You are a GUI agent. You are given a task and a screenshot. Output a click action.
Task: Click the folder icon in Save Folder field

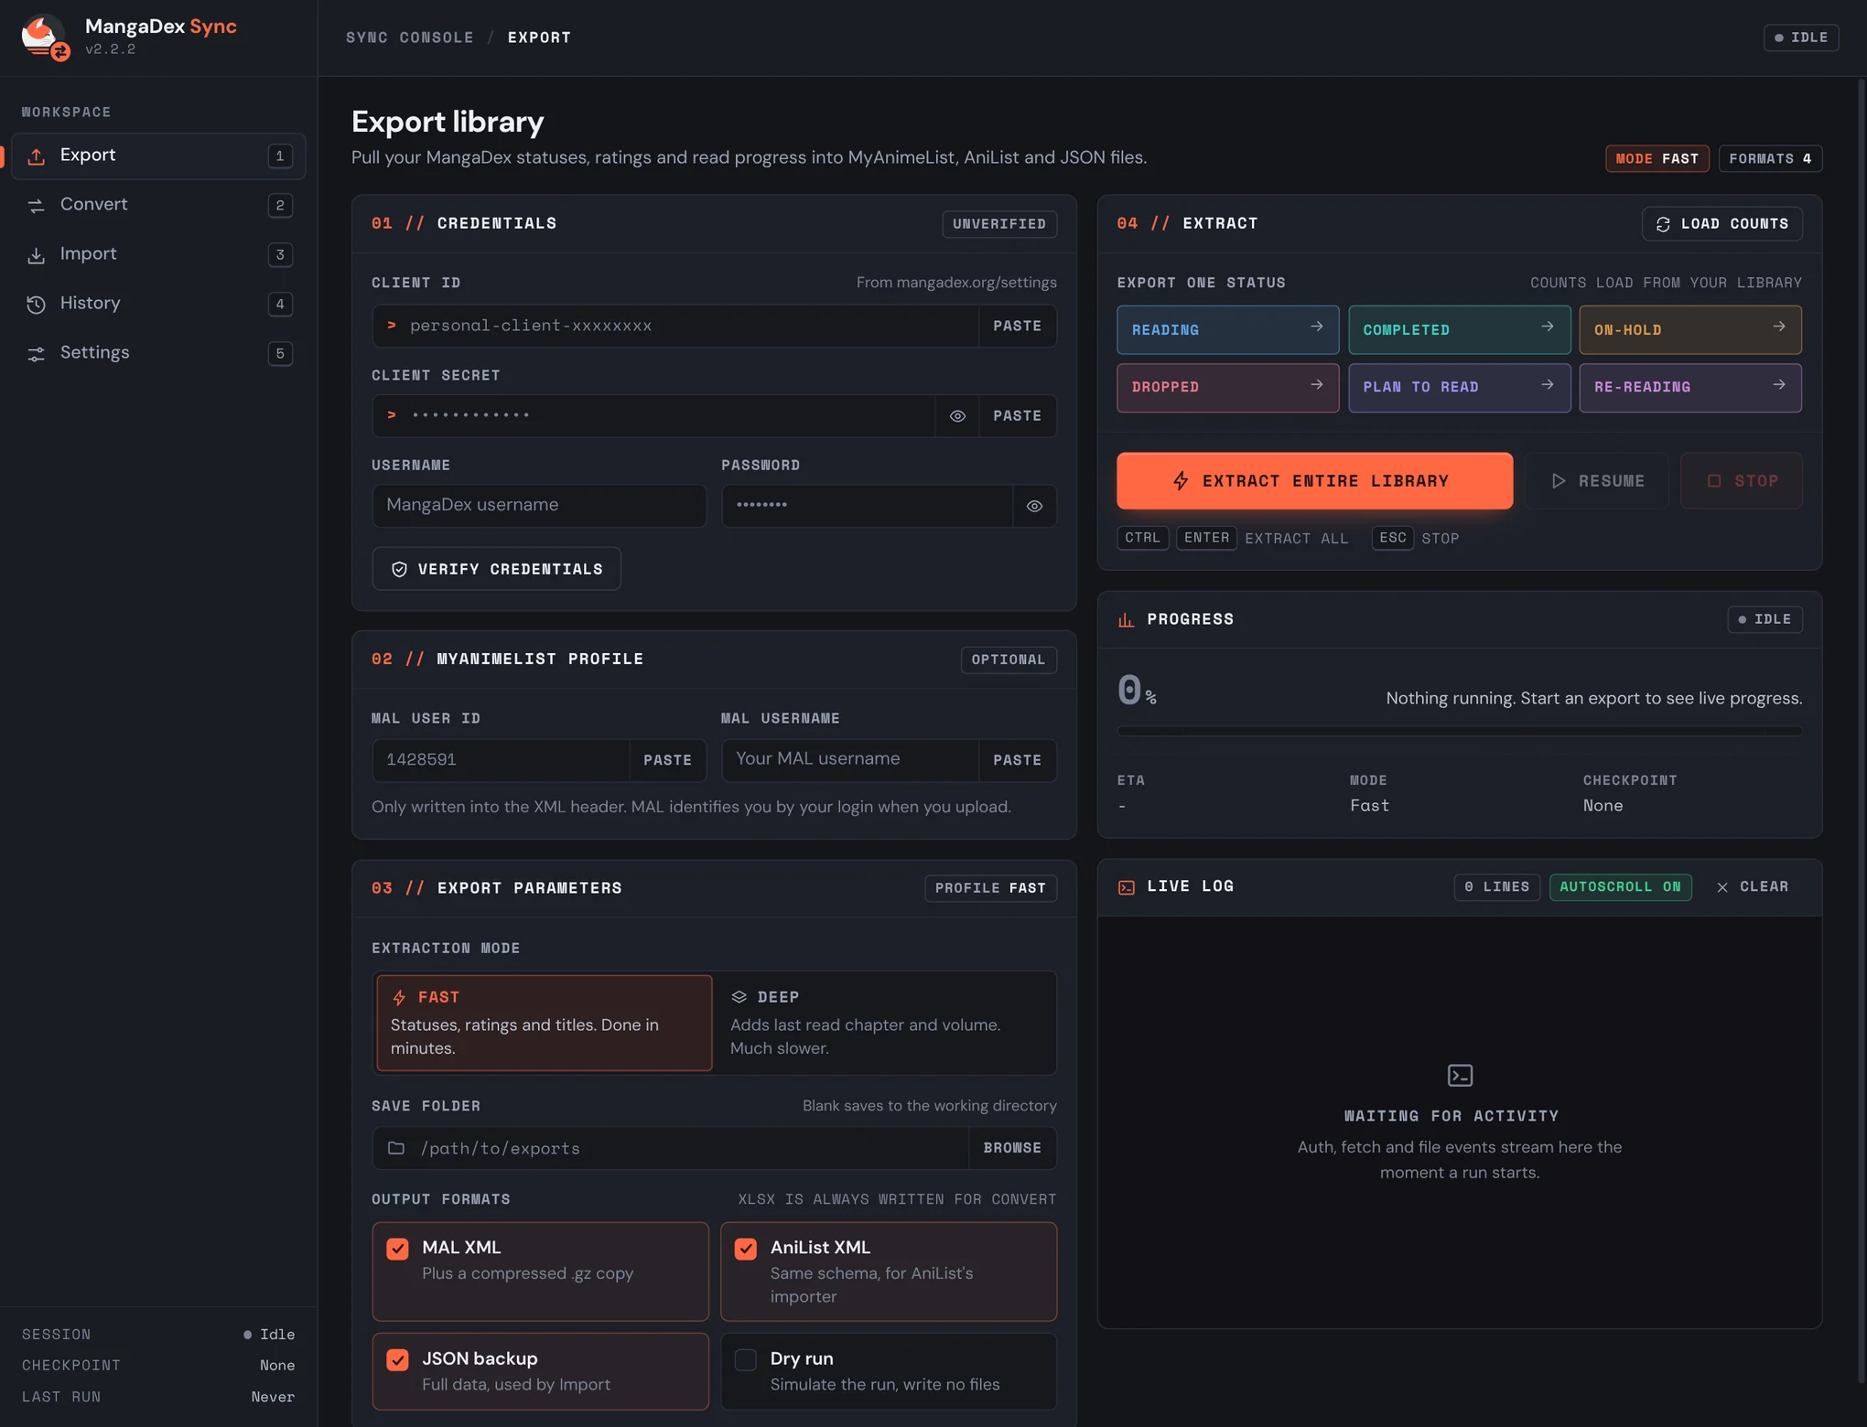coord(396,1148)
